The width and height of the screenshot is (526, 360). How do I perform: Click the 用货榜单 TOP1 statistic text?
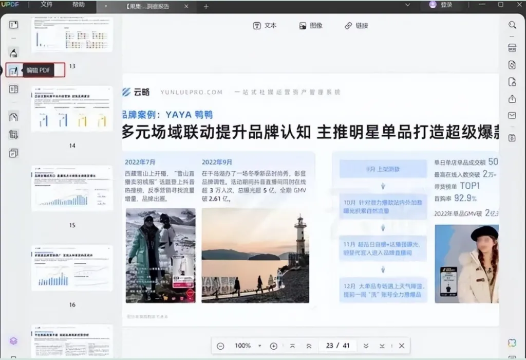(457, 186)
